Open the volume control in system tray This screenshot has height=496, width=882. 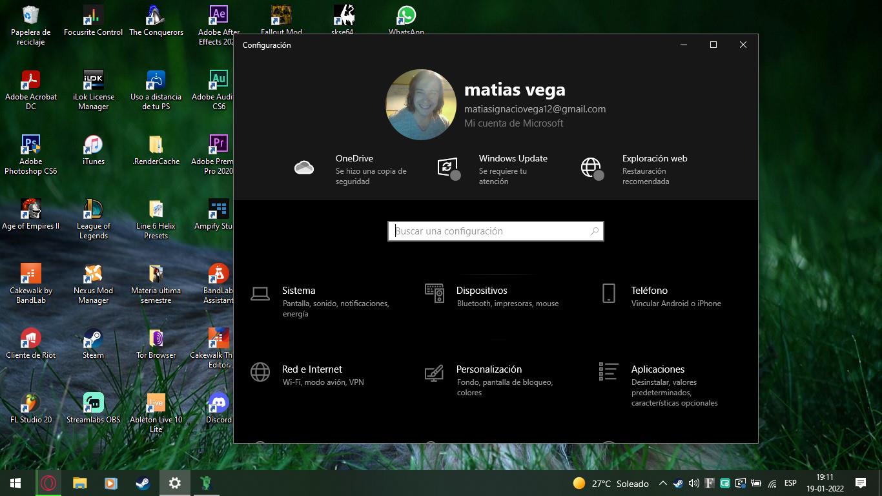coord(694,483)
